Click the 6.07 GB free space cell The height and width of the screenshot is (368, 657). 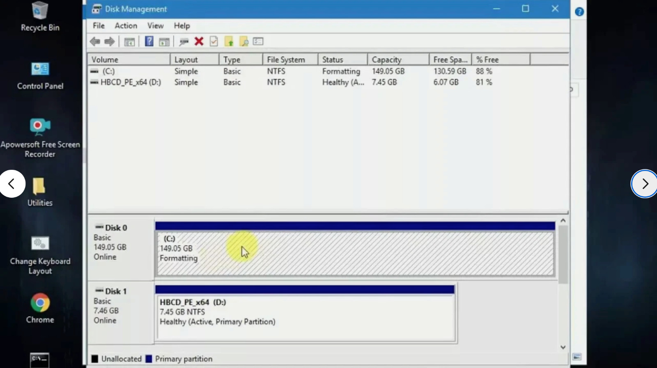[446, 82]
